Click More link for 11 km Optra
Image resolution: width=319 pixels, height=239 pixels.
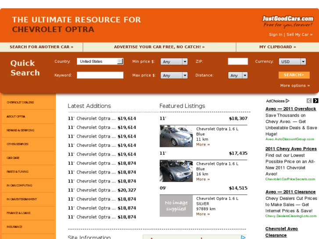pos(203,145)
